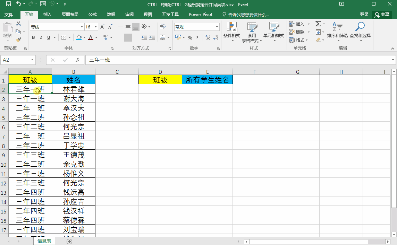397x245 pixels.
Task: Open the 数据 ribbon tab
Action: 111,15
